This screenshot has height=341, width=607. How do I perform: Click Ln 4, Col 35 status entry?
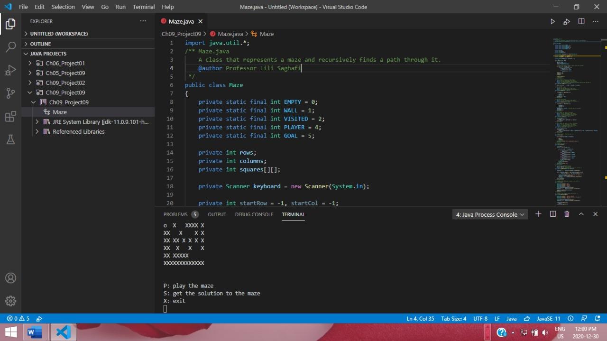coord(420,319)
